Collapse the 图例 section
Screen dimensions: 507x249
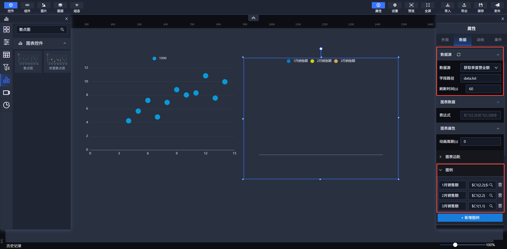point(440,170)
